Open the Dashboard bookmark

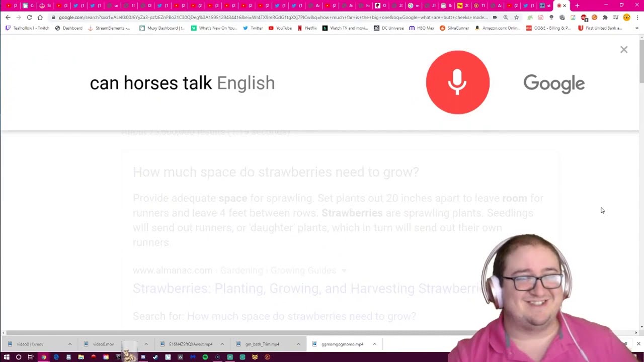(68, 28)
